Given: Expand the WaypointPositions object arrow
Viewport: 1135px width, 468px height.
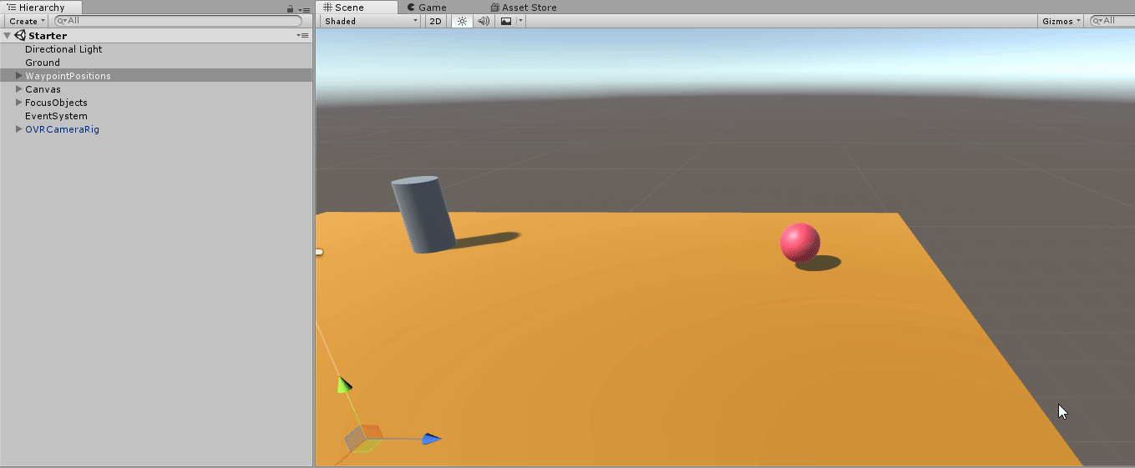Looking at the screenshot, I should tap(19, 76).
